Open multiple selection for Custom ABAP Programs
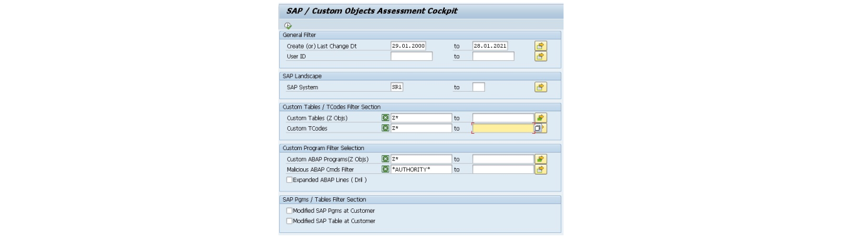Viewport: 842px width, 238px height. click(541, 160)
